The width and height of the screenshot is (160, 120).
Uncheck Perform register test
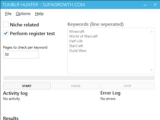point(6,33)
